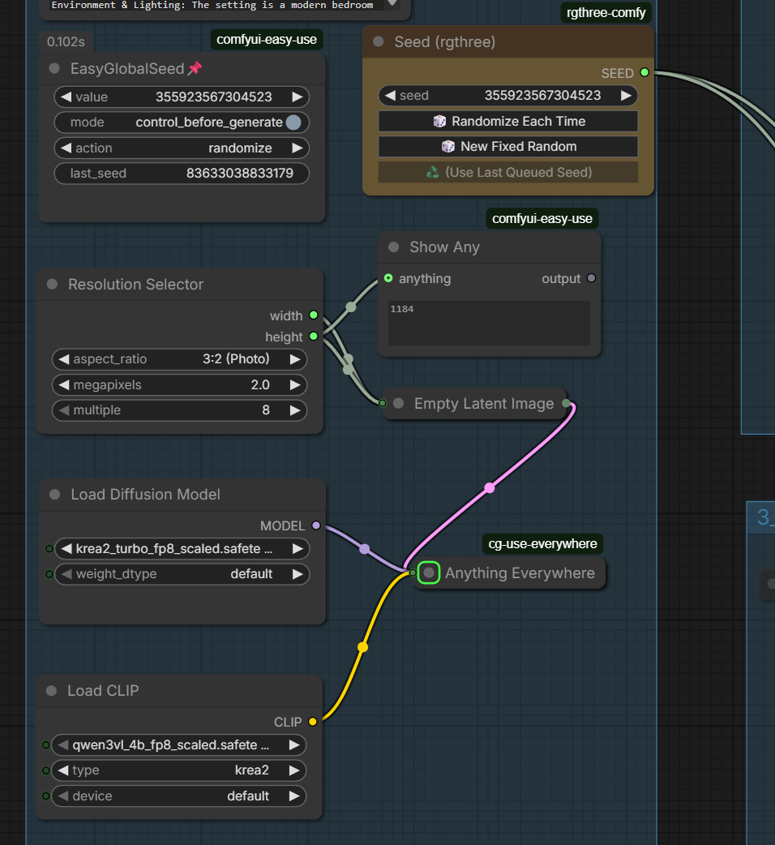This screenshot has height=845, width=775.
Task: Switch the action option with right arrow
Action: point(297,148)
